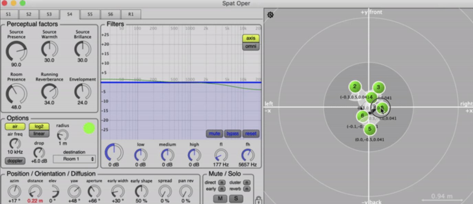Click the "0.94 m" scale label
This screenshot has width=473, height=204.
[442, 196]
